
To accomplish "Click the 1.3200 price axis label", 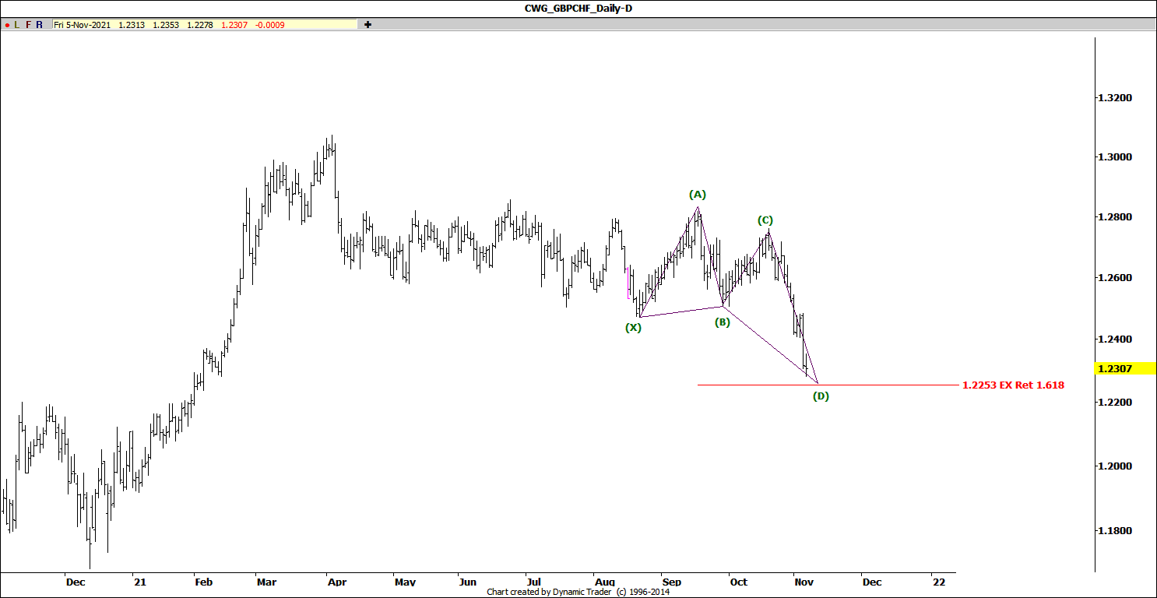I will coord(1114,98).
